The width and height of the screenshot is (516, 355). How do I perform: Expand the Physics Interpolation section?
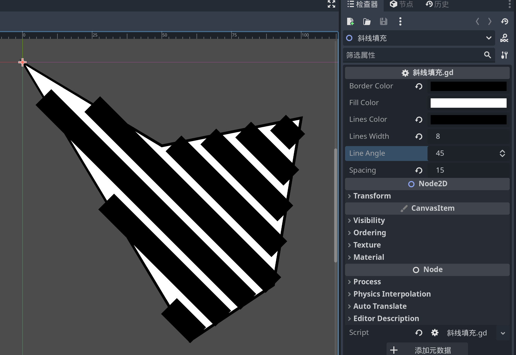[x=427, y=294]
